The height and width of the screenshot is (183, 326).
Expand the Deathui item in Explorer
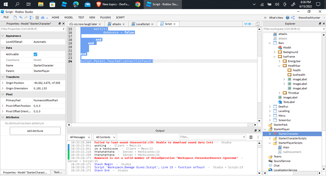point(270,106)
